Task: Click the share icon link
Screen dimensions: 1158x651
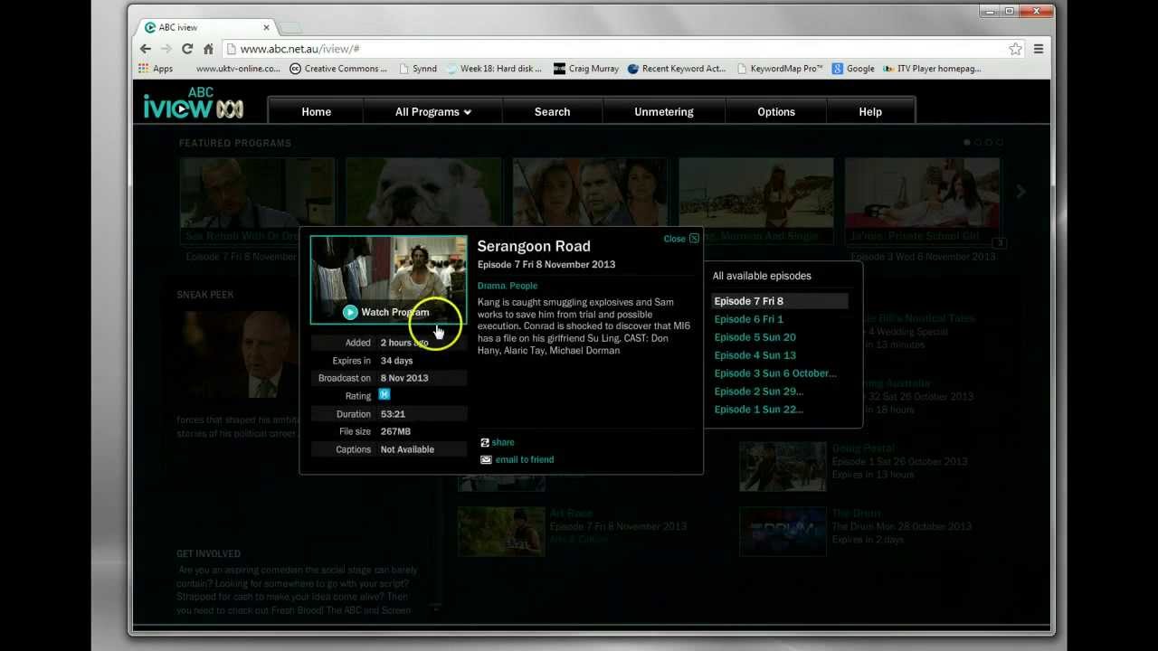Action: (x=497, y=442)
